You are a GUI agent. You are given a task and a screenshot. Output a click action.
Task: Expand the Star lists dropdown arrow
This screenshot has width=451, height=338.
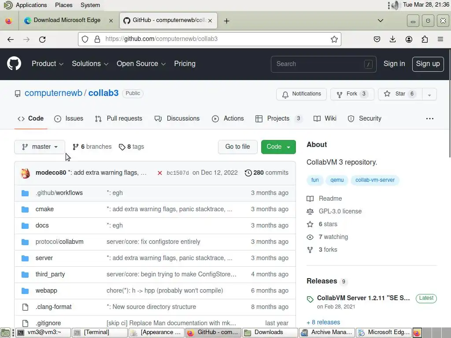pyautogui.click(x=429, y=95)
